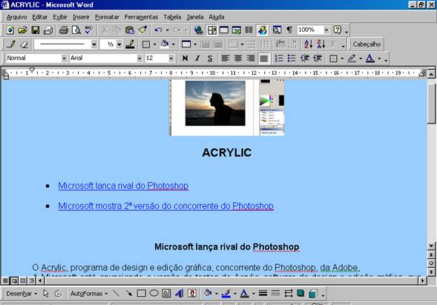Viewport: 437px width, 305px height.
Task: Open columns layout icon
Action: point(249,30)
